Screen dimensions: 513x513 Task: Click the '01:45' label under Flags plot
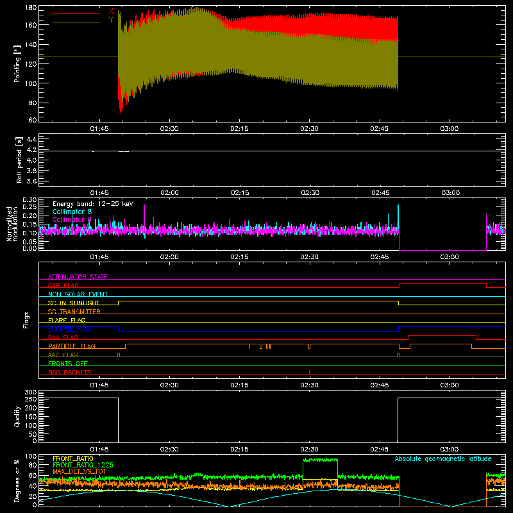pyautogui.click(x=99, y=385)
